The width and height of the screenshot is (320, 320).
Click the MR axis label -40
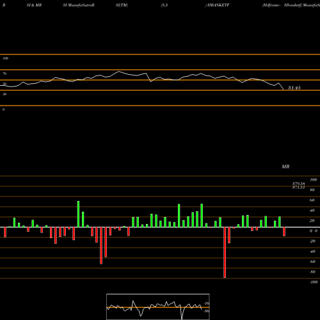click(312, 252)
